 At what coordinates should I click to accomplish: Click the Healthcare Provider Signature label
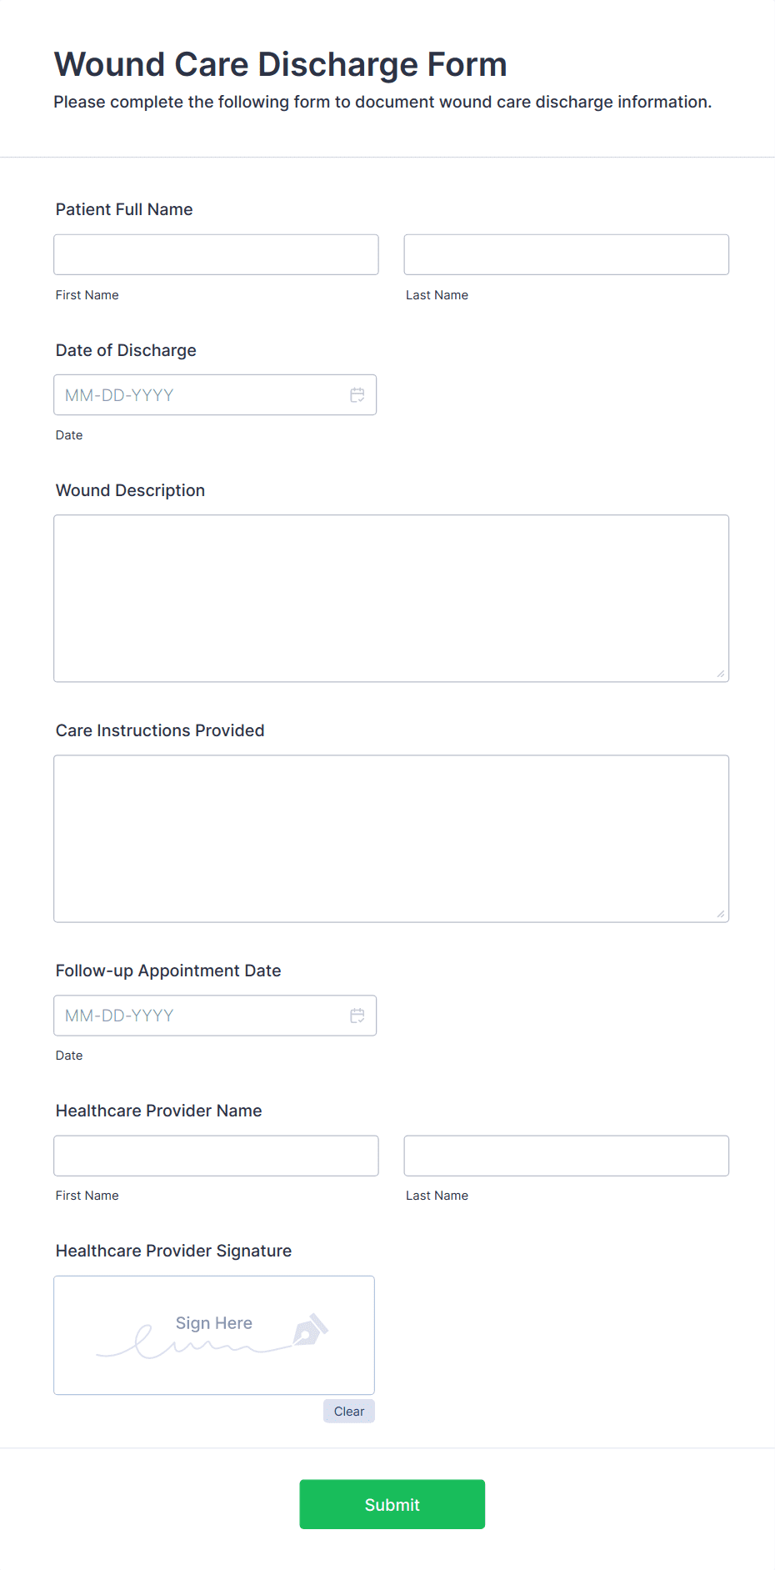coord(173,1251)
